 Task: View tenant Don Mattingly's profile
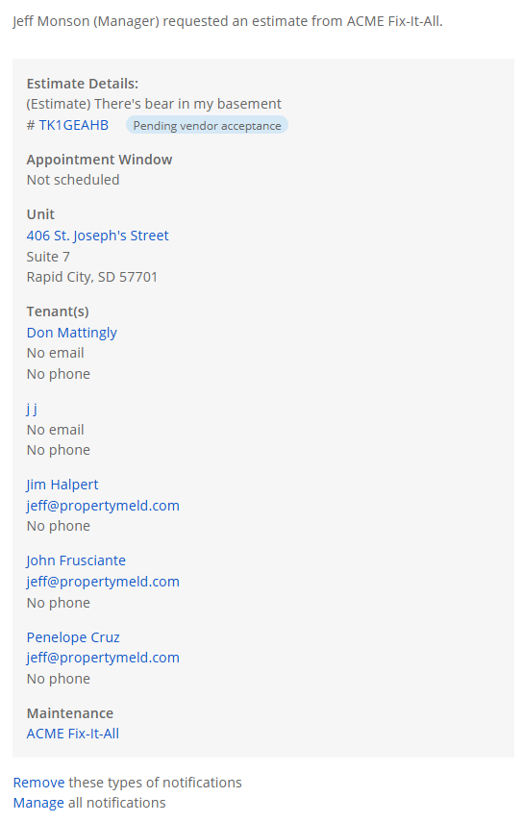(72, 333)
